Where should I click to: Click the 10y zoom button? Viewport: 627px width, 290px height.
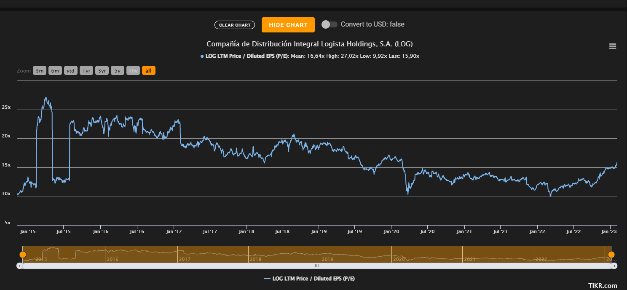coord(133,71)
